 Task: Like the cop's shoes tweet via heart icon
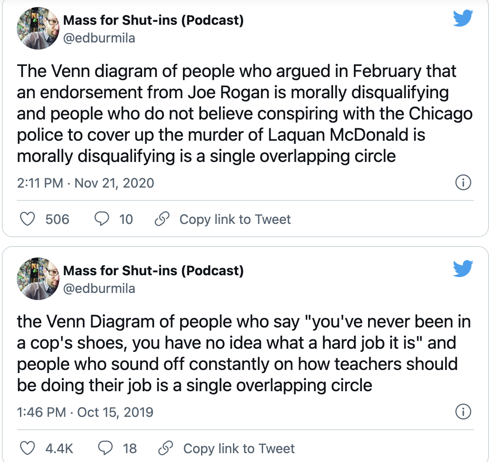[x=27, y=448]
